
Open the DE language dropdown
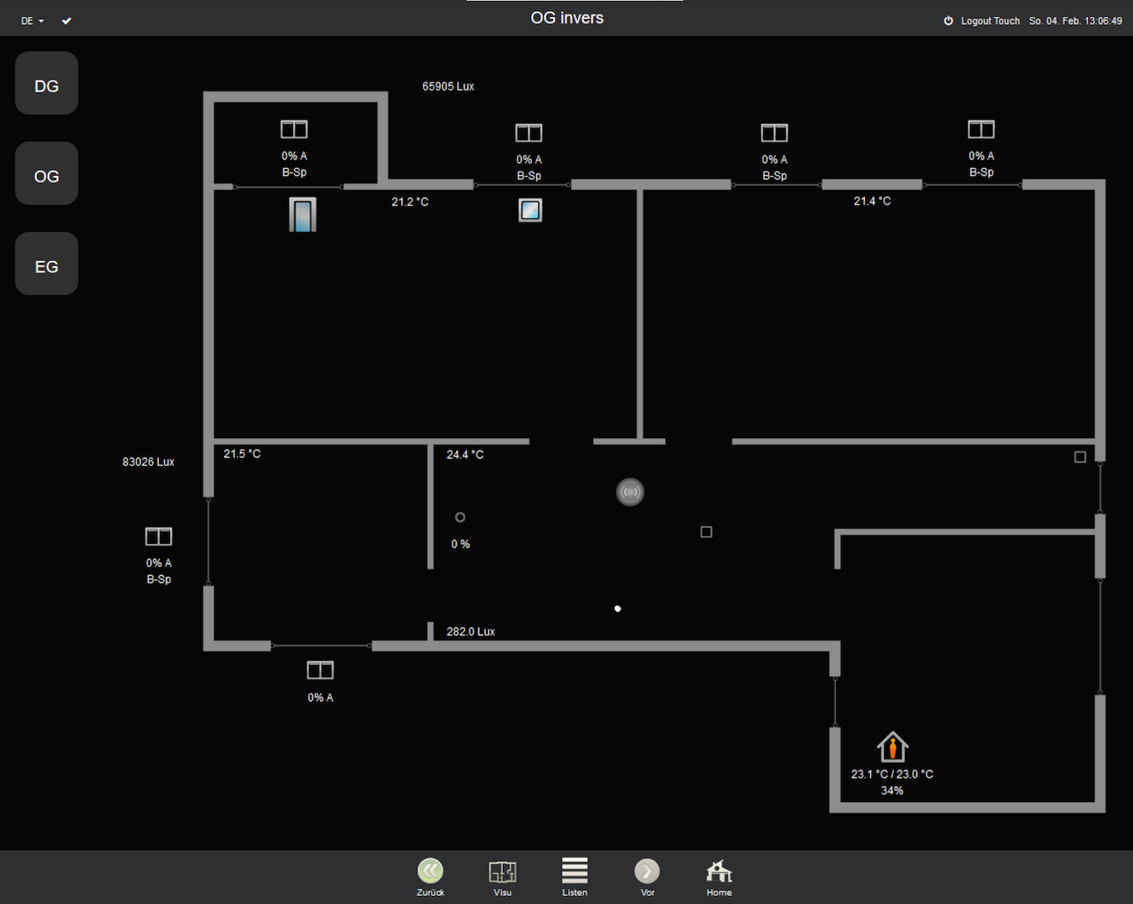click(x=31, y=21)
